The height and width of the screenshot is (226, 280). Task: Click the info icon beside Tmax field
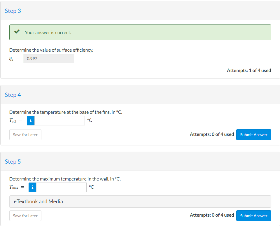[x=32, y=187]
